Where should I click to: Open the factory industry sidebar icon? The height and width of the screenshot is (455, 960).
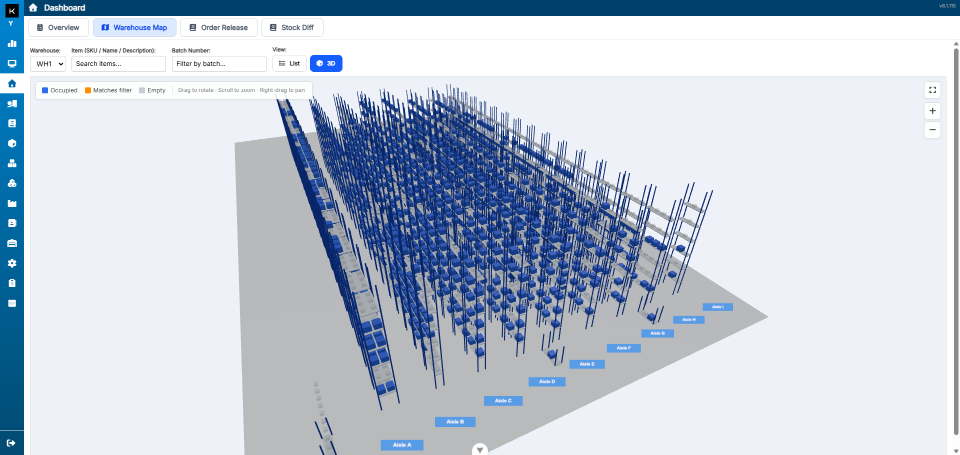[x=12, y=203]
